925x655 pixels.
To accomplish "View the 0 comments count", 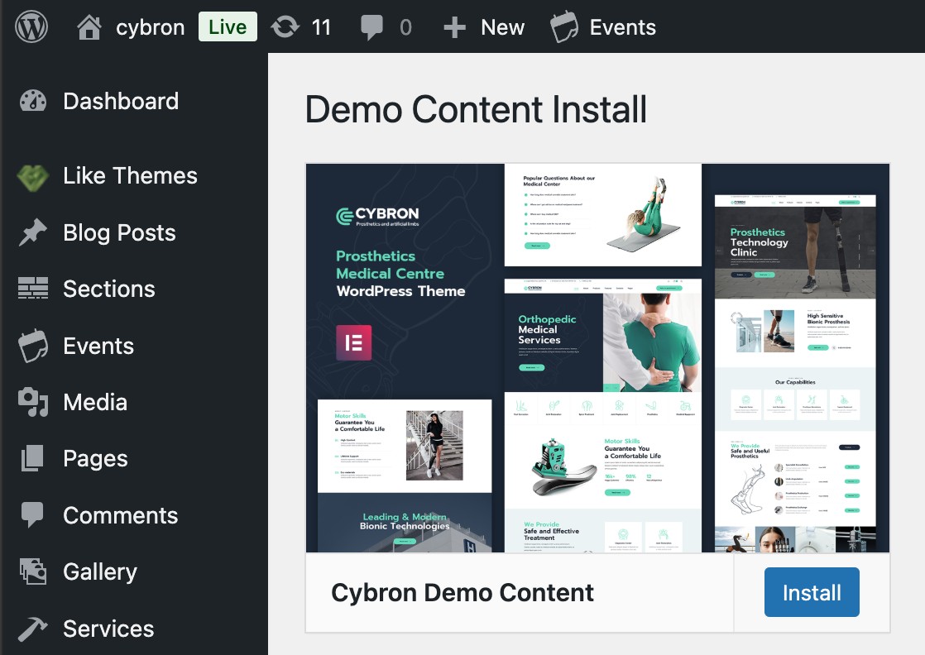I will 405,27.
